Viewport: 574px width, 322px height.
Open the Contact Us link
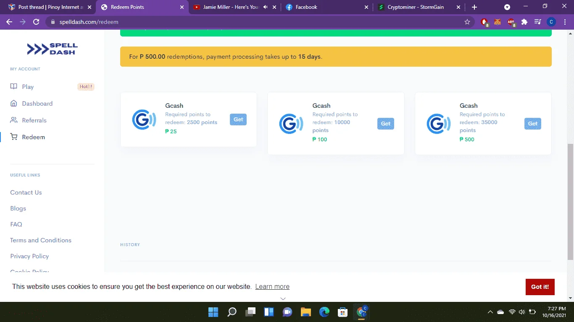(x=26, y=192)
